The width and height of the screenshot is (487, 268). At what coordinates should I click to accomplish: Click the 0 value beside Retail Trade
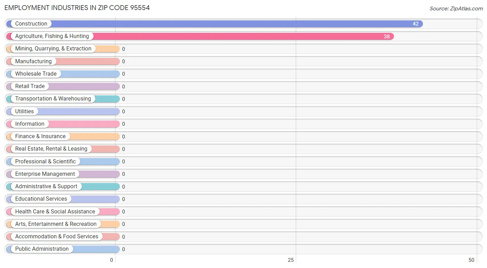123,87
